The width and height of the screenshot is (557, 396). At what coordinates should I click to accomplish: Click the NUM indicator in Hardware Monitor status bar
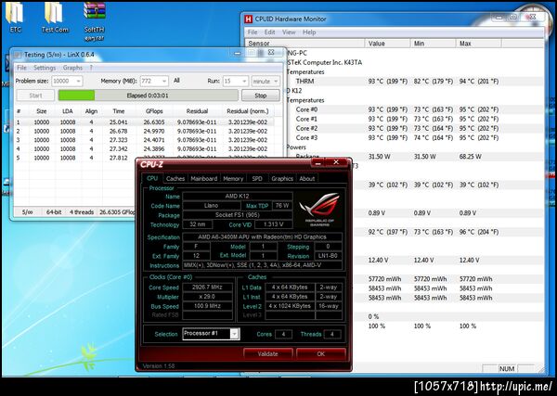click(507, 369)
